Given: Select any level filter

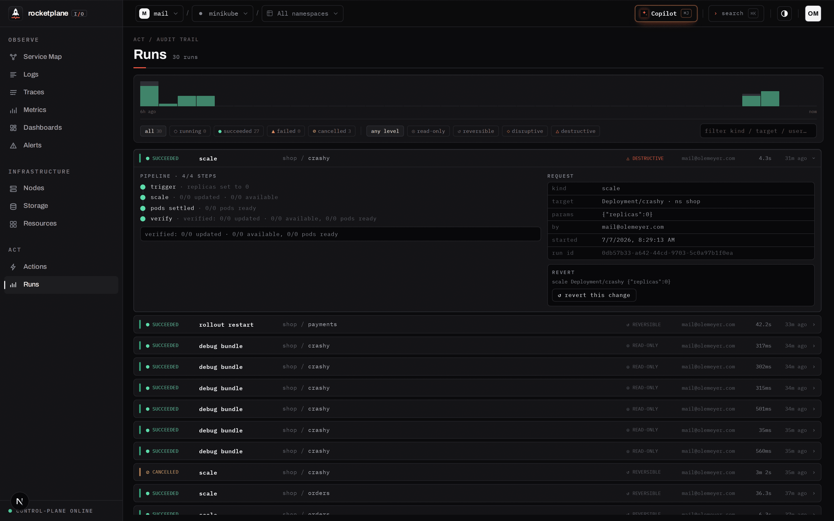Looking at the screenshot, I should [x=385, y=131].
